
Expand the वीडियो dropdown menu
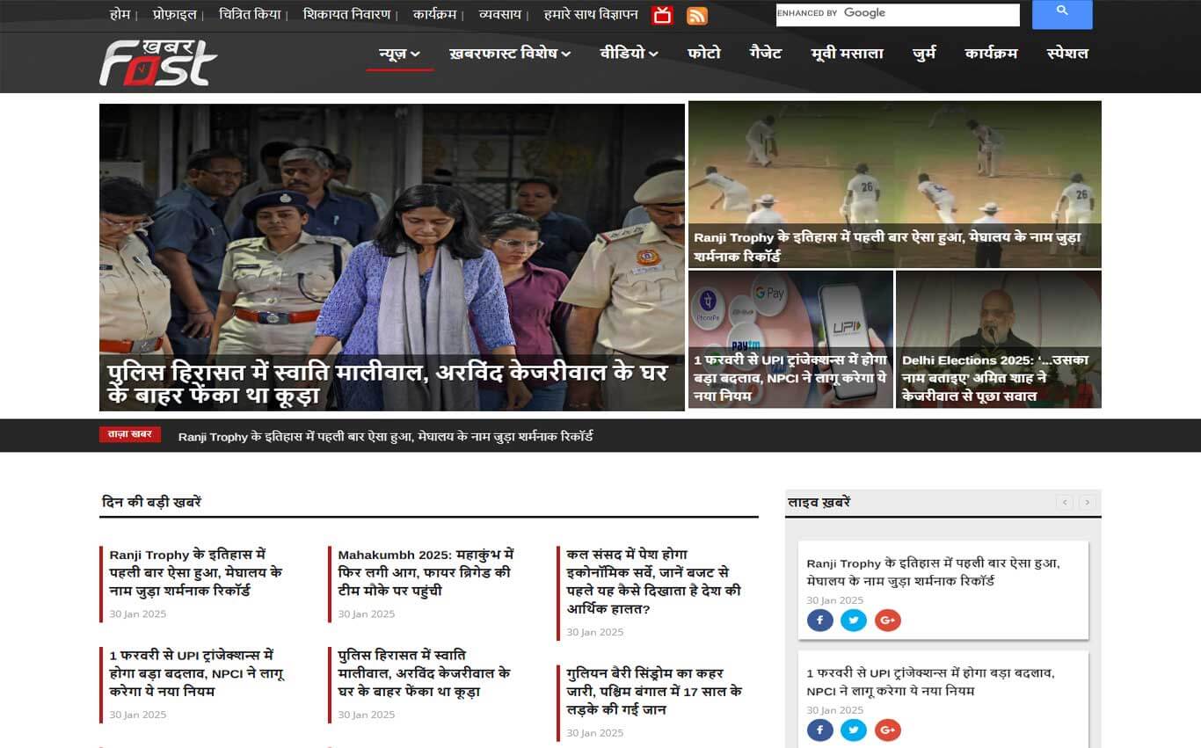point(630,54)
